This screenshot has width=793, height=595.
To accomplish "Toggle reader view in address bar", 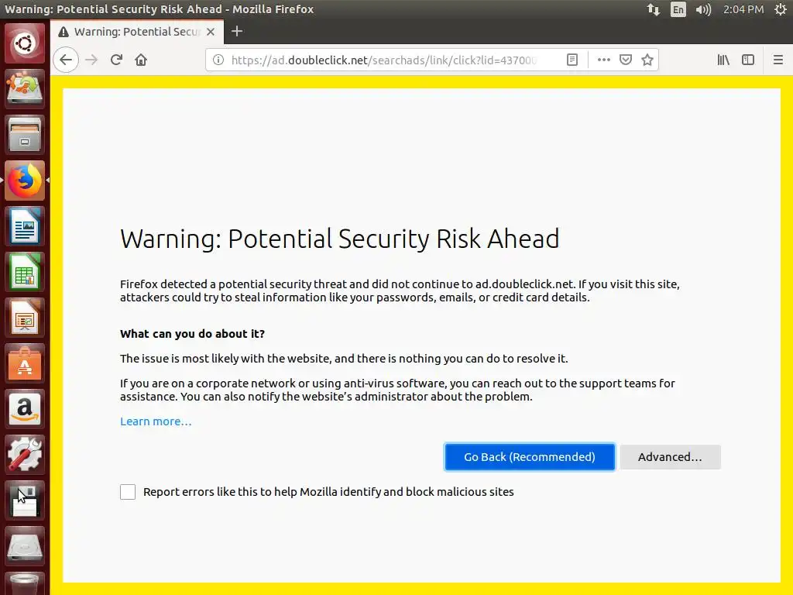I will click(572, 60).
